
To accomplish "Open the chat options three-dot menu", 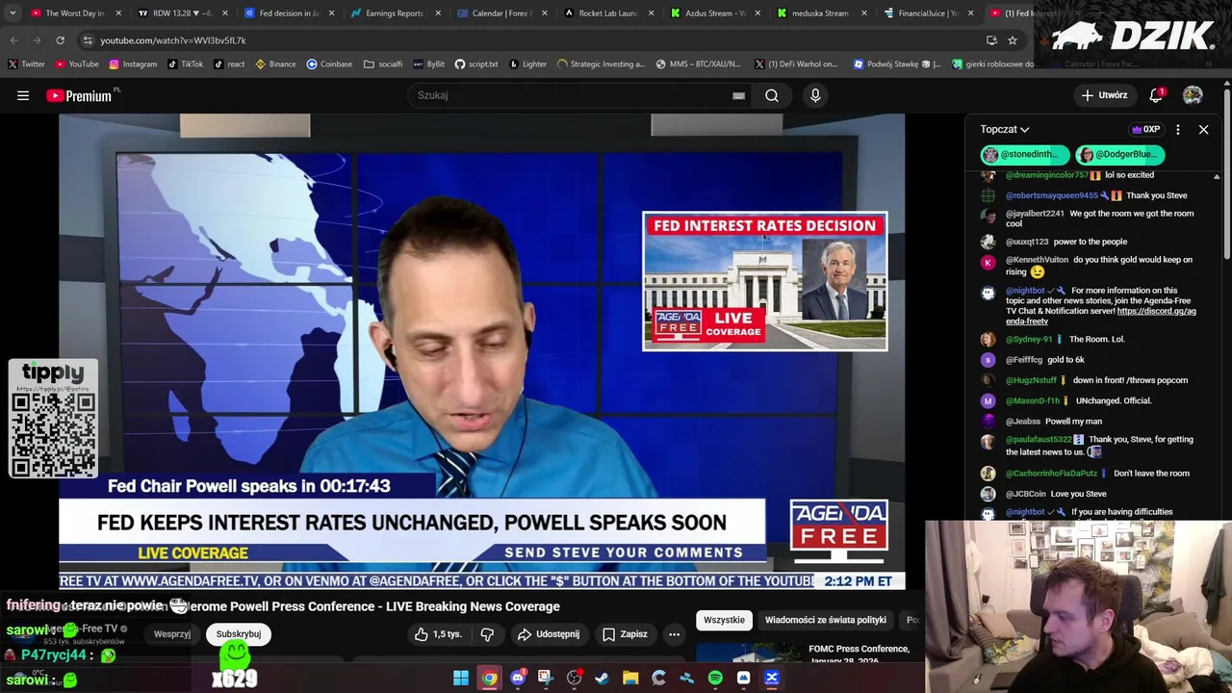I will (x=1177, y=129).
